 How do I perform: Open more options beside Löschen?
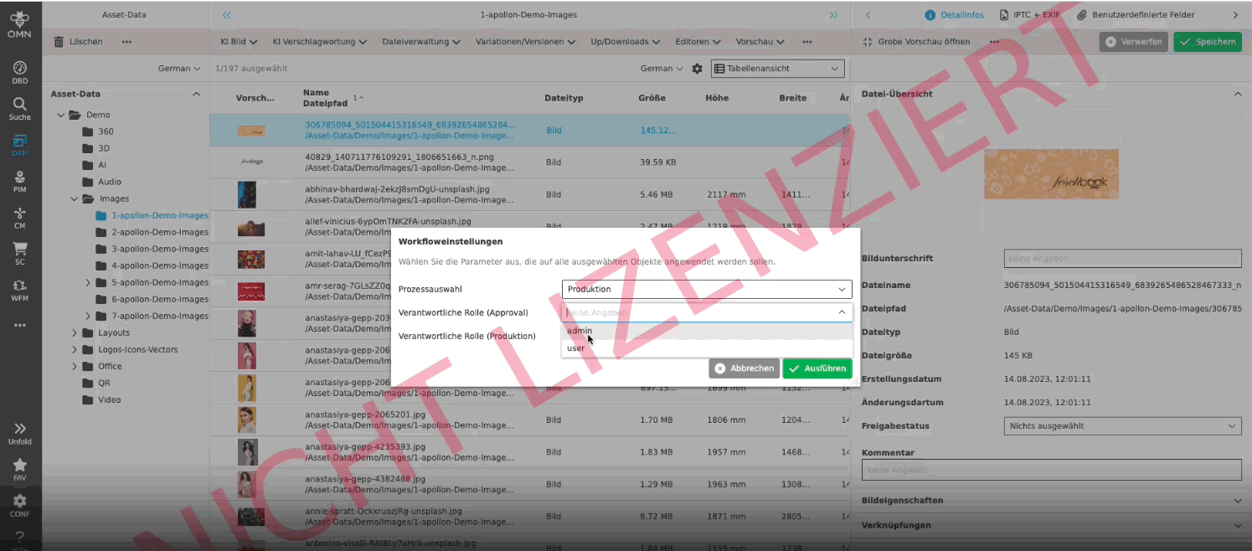coord(126,41)
